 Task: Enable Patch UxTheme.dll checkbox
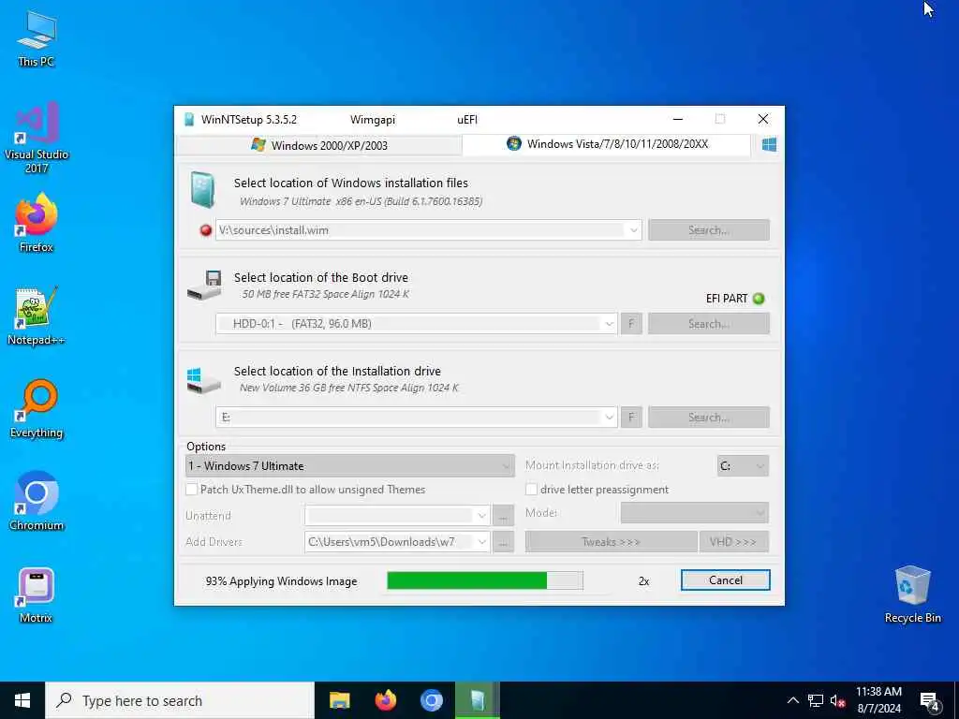pos(191,489)
